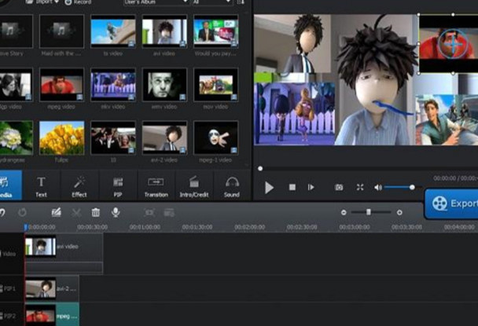Screen dimensions: 478x326
Task: Select the Hydrangeas image thumbnail
Action: pyautogui.click(x=16, y=137)
